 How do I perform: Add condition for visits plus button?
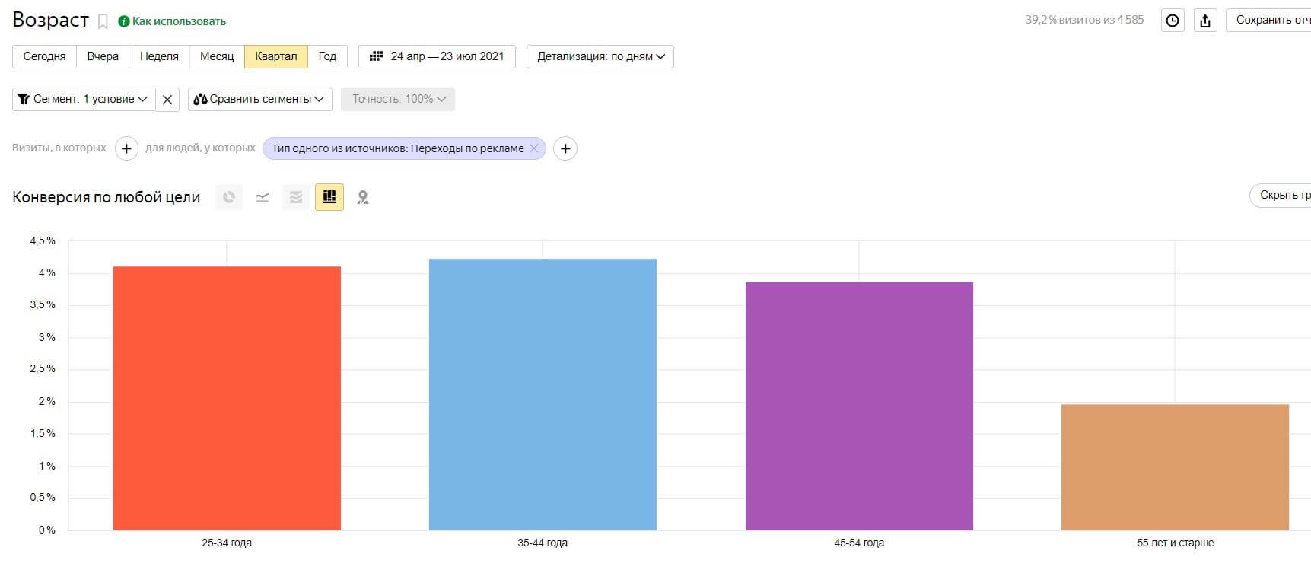[127, 148]
